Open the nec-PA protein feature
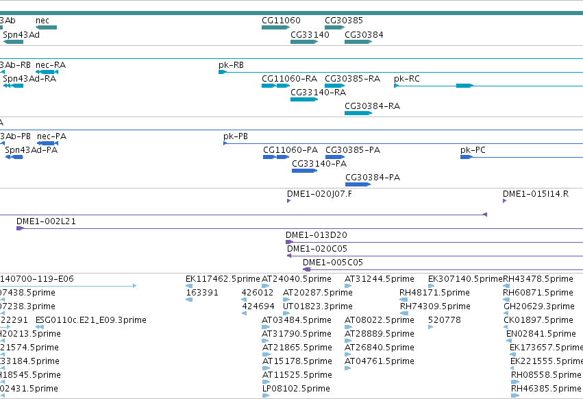583x399 pixels. 47,143
